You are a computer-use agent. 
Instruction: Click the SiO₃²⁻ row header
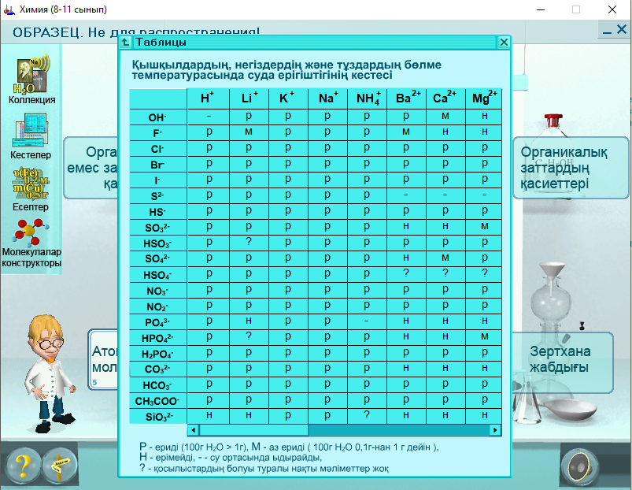point(158,417)
